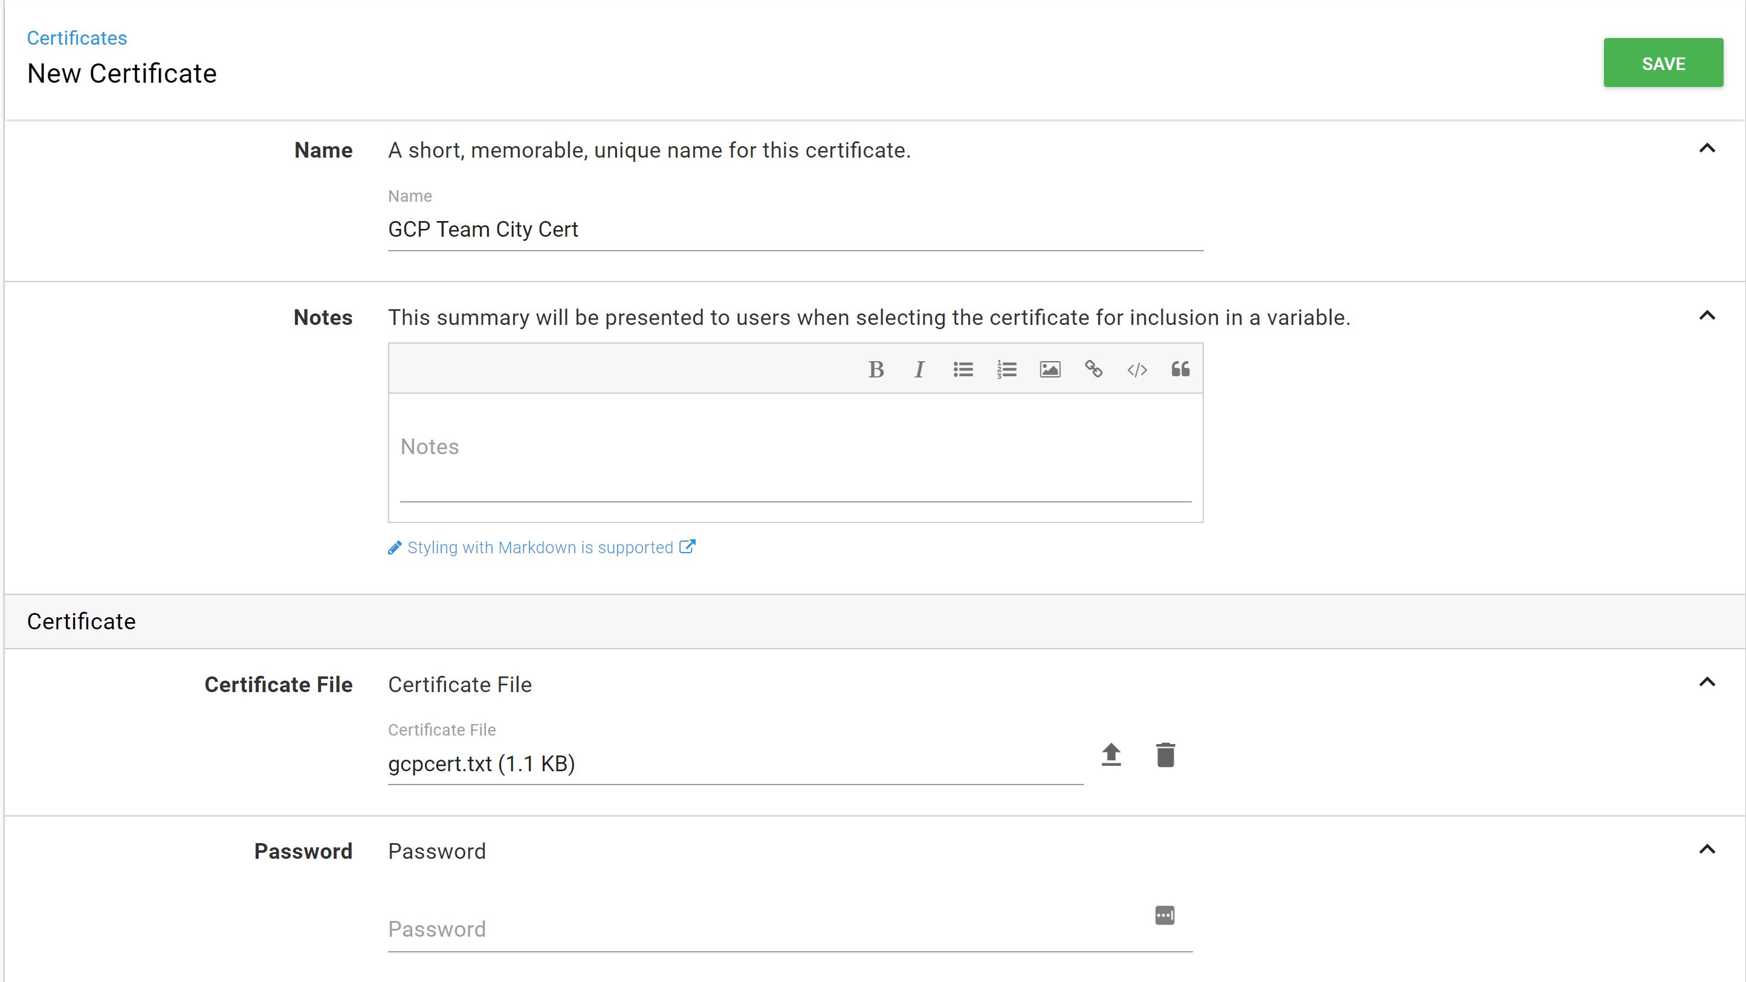Collapse the Certificate File section
This screenshot has width=1746, height=982.
click(x=1707, y=682)
